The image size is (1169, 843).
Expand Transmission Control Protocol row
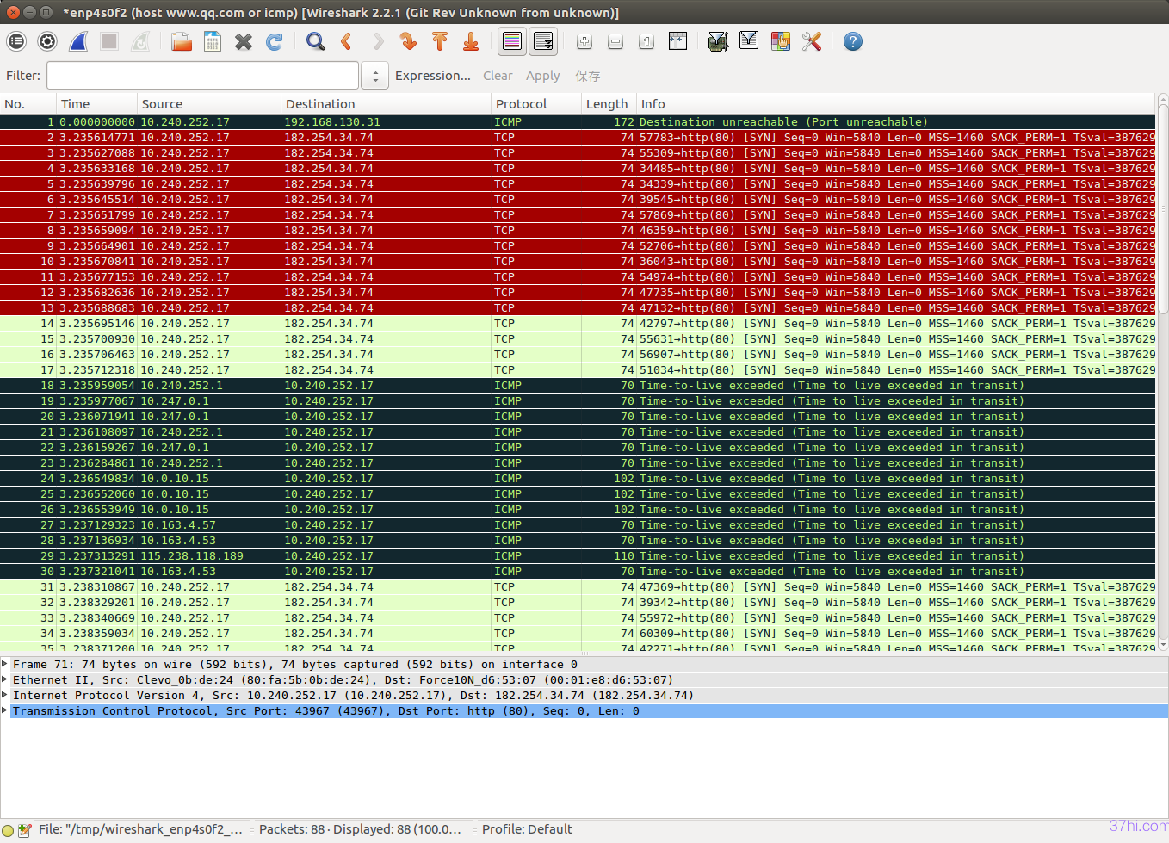click(5, 710)
